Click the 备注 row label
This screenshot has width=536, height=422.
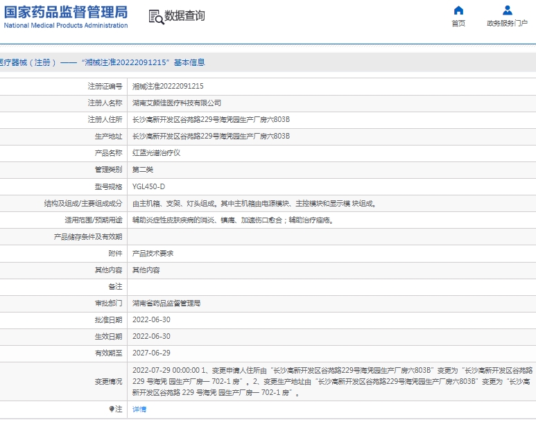point(115,287)
